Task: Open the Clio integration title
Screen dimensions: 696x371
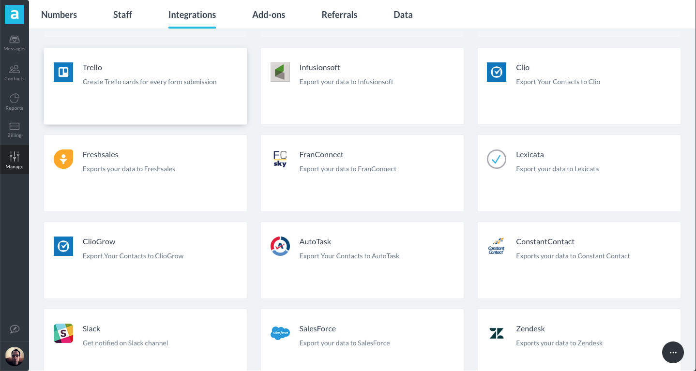Action: click(523, 67)
